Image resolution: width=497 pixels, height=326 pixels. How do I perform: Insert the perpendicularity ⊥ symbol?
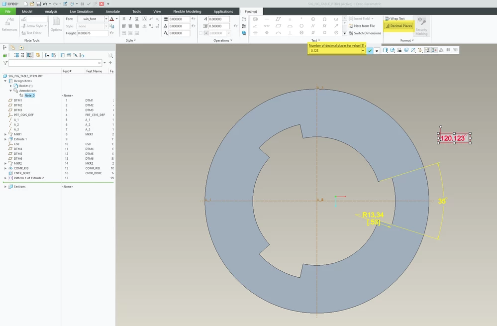pos(290,33)
